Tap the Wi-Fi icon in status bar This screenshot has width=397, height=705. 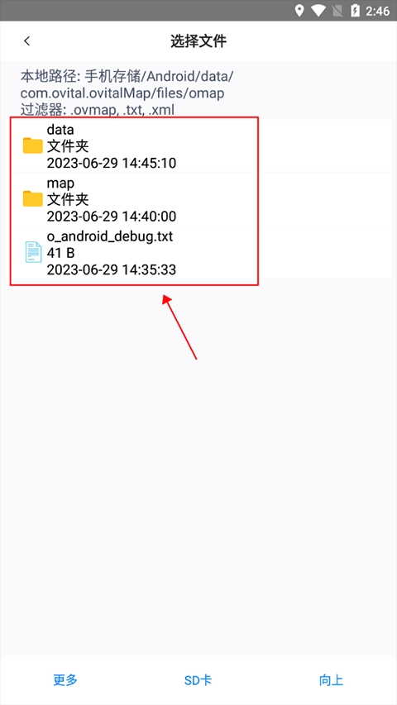pyautogui.click(x=318, y=11)
